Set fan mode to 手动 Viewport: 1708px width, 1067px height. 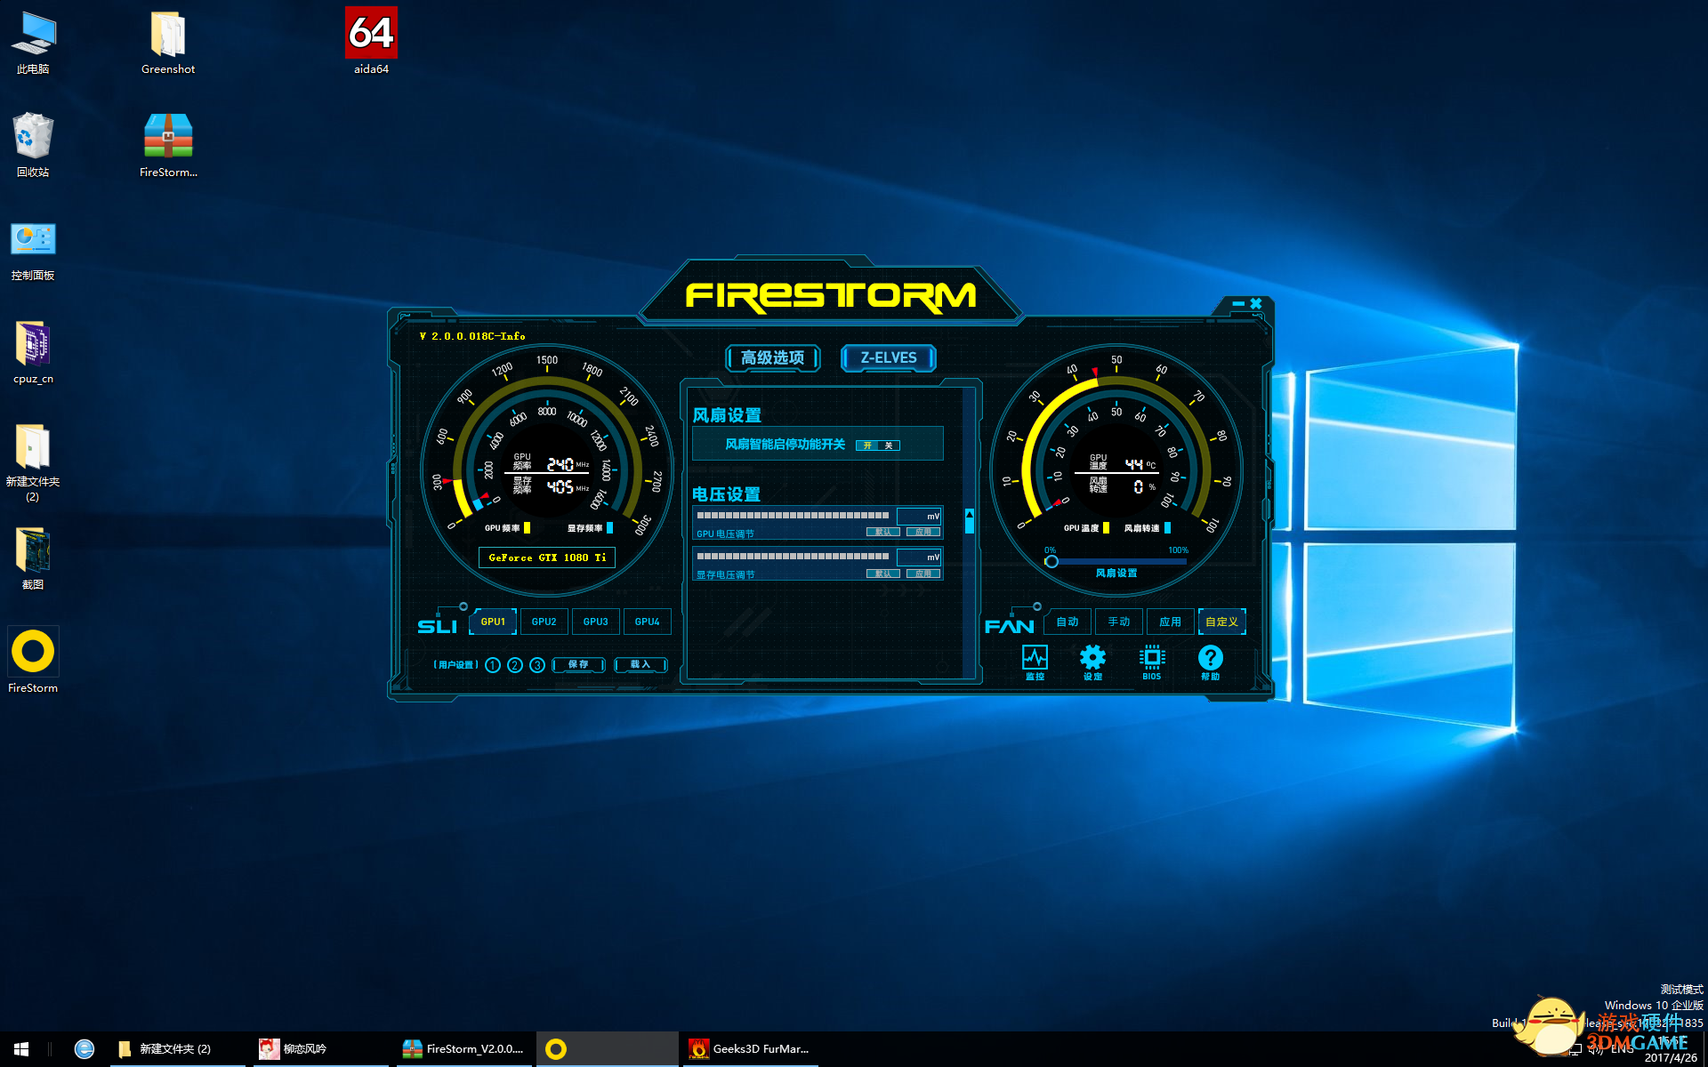point(1119,622)
